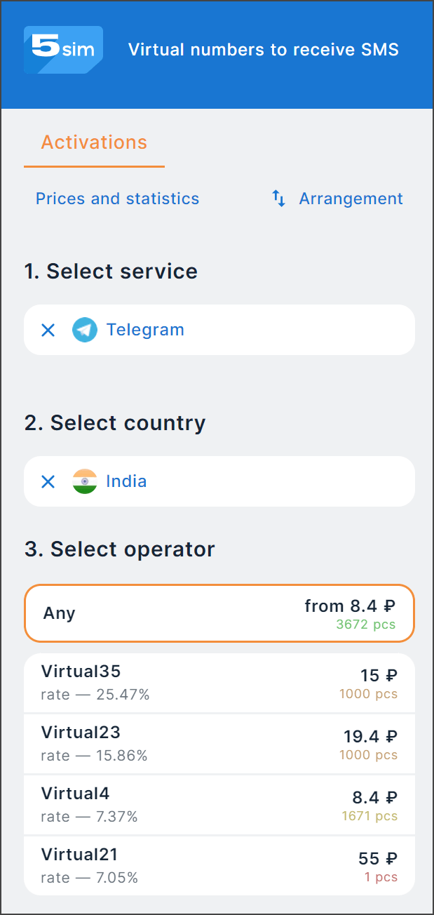Screen dimensions: 434x915
Task: Click the Arrangement link text
Action: click(351, 199)
